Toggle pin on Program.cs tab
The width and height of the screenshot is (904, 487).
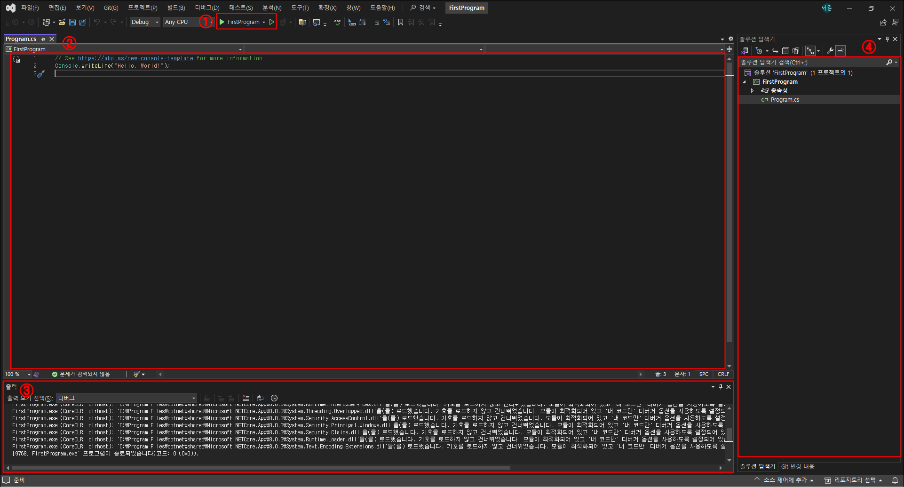pos(43,39)
